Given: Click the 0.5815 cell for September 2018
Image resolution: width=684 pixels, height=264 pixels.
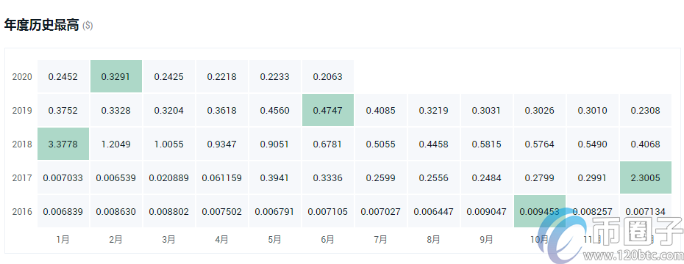Looking at the screenshot, I should click(486, 144).
